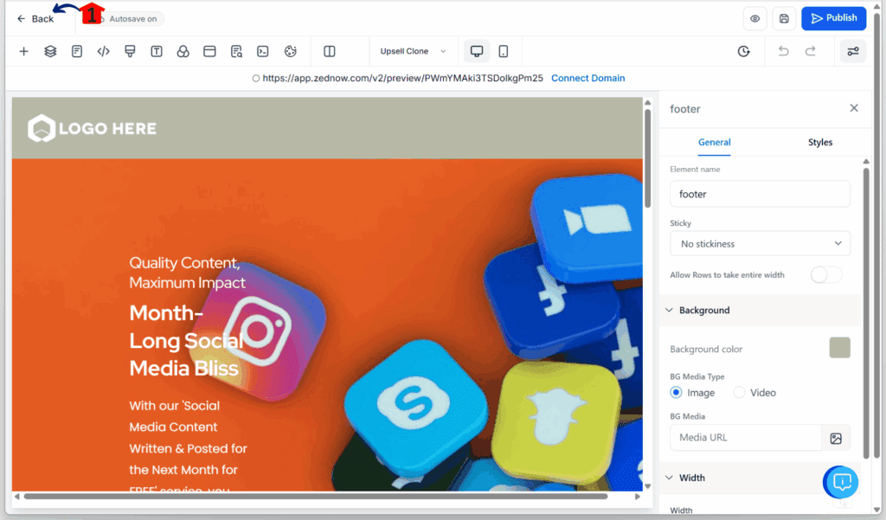Click the preview URL text
The image size is (886, 520).
(x=402, y=78)
